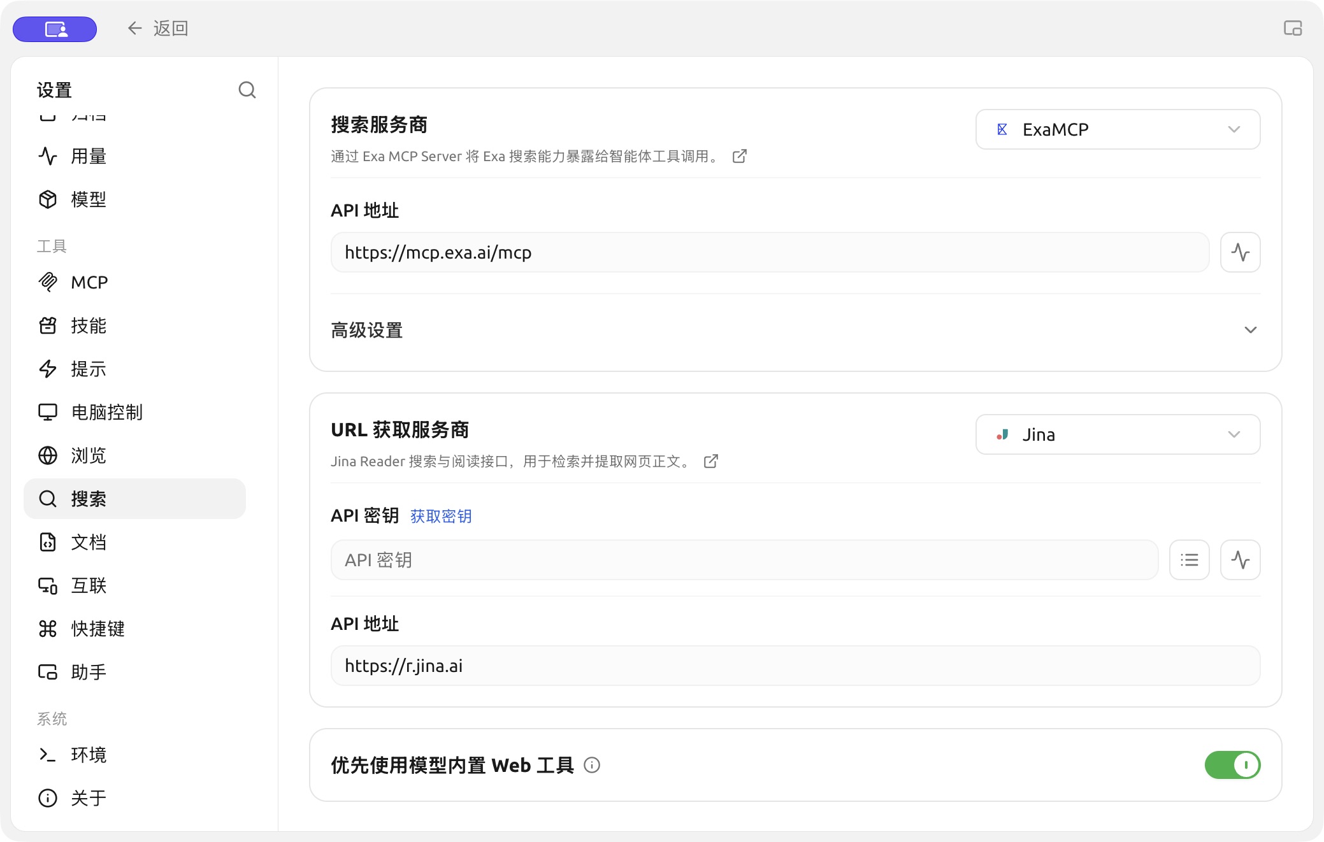Screen dimensions: 1324x842
Task: Show info for built-in Web tools option
Action: [x=592, y=765]
